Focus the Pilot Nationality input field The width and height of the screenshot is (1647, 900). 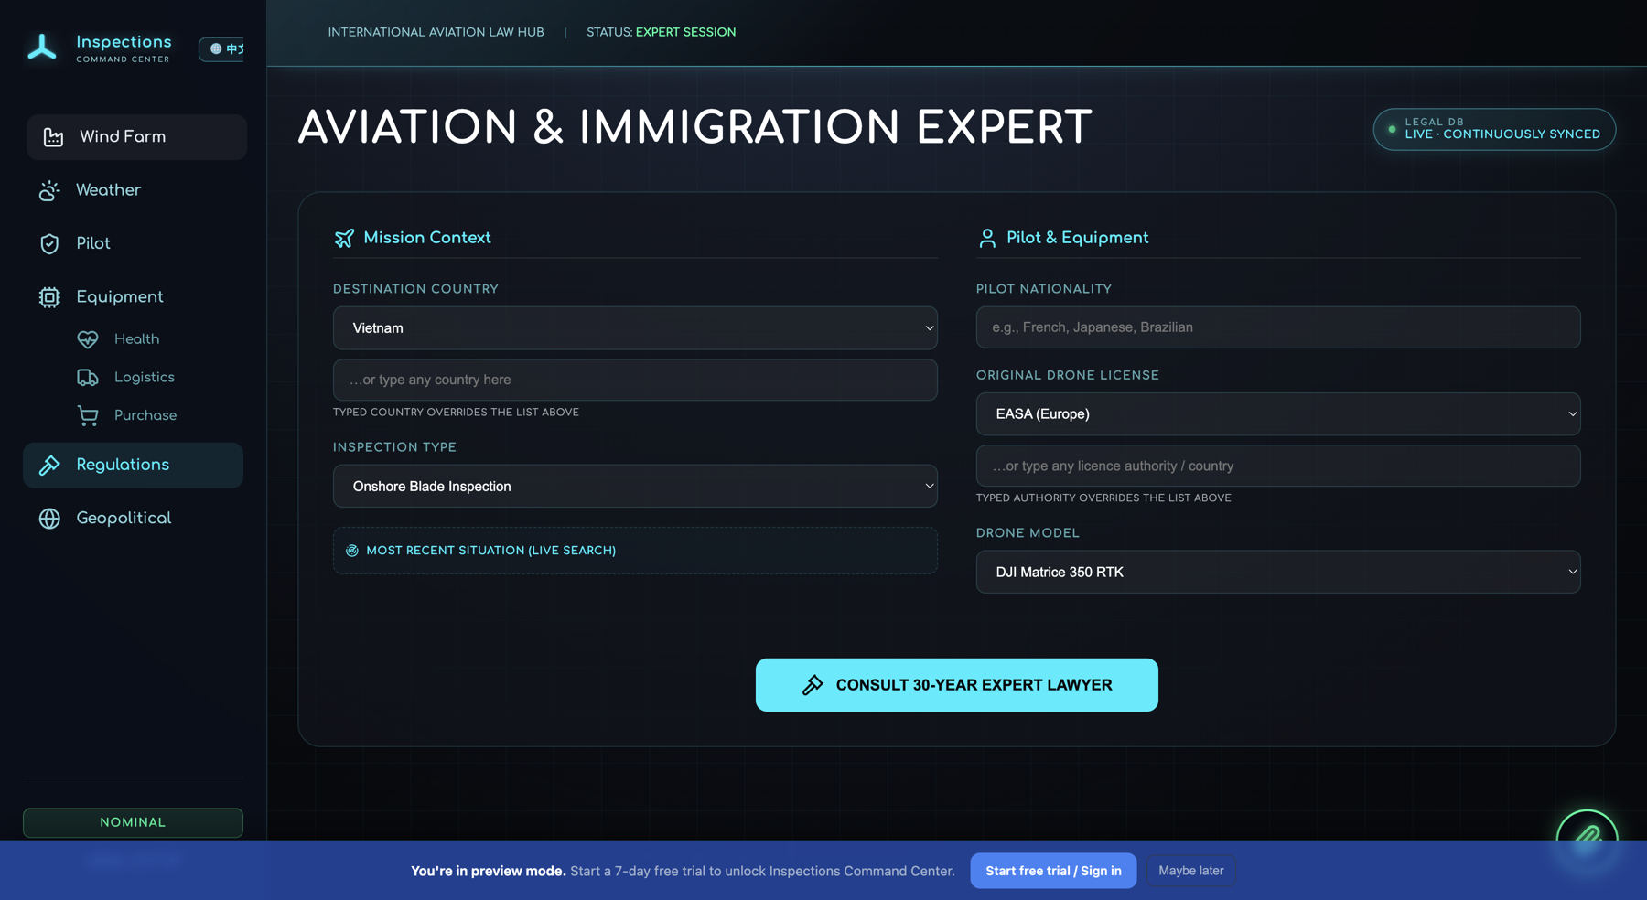tap(1278, 327)
